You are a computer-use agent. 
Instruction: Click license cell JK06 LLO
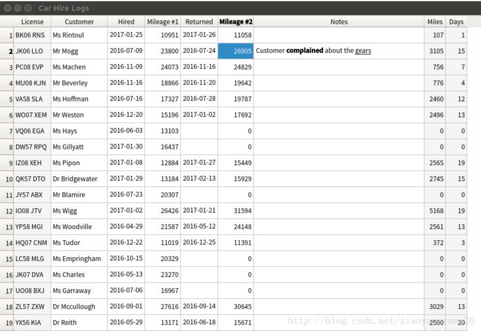point(32,51)
